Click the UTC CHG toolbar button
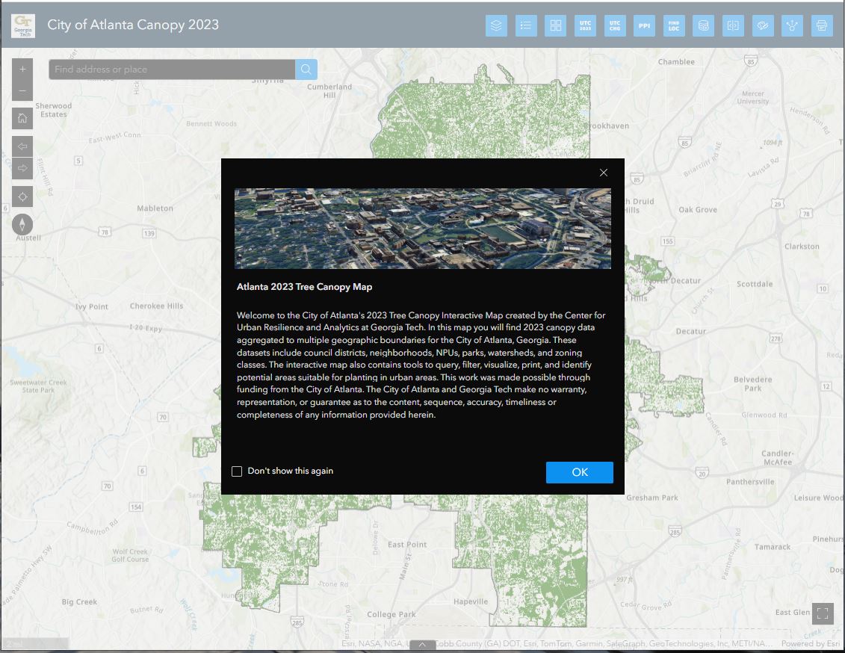The height and width of the screenshot is (653, 845). pos(615,25)
